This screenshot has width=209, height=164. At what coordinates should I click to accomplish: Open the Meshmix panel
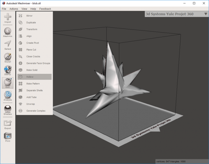click(x=8, y=32)
